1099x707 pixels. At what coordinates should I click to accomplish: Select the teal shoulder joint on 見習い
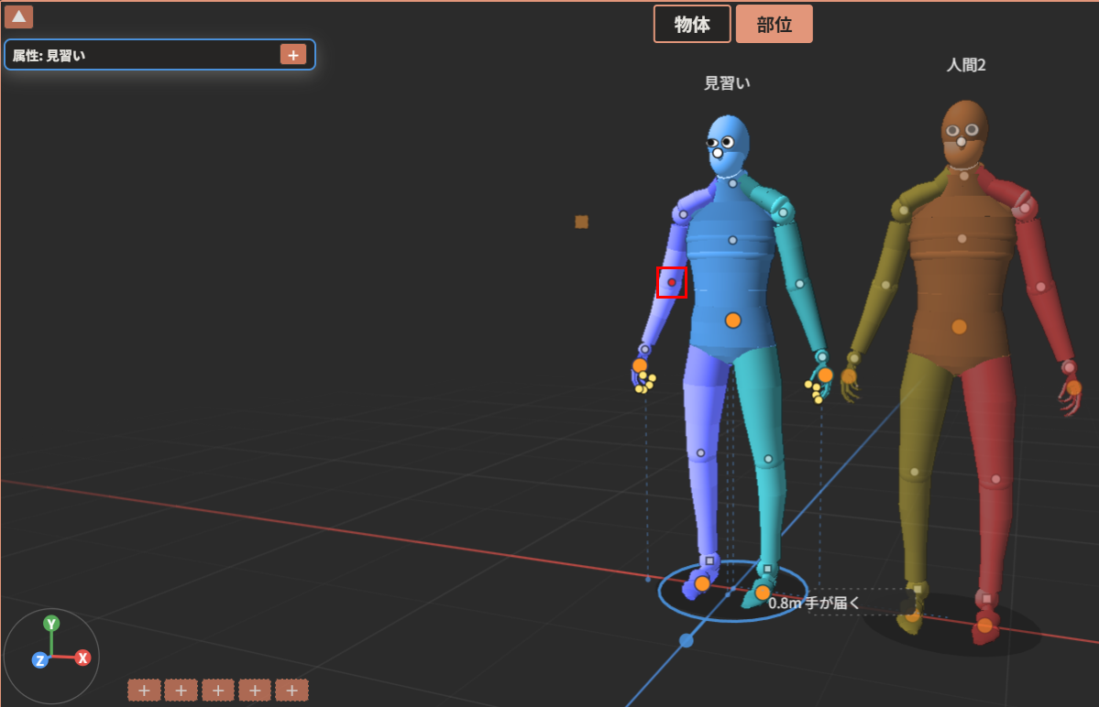783,212
